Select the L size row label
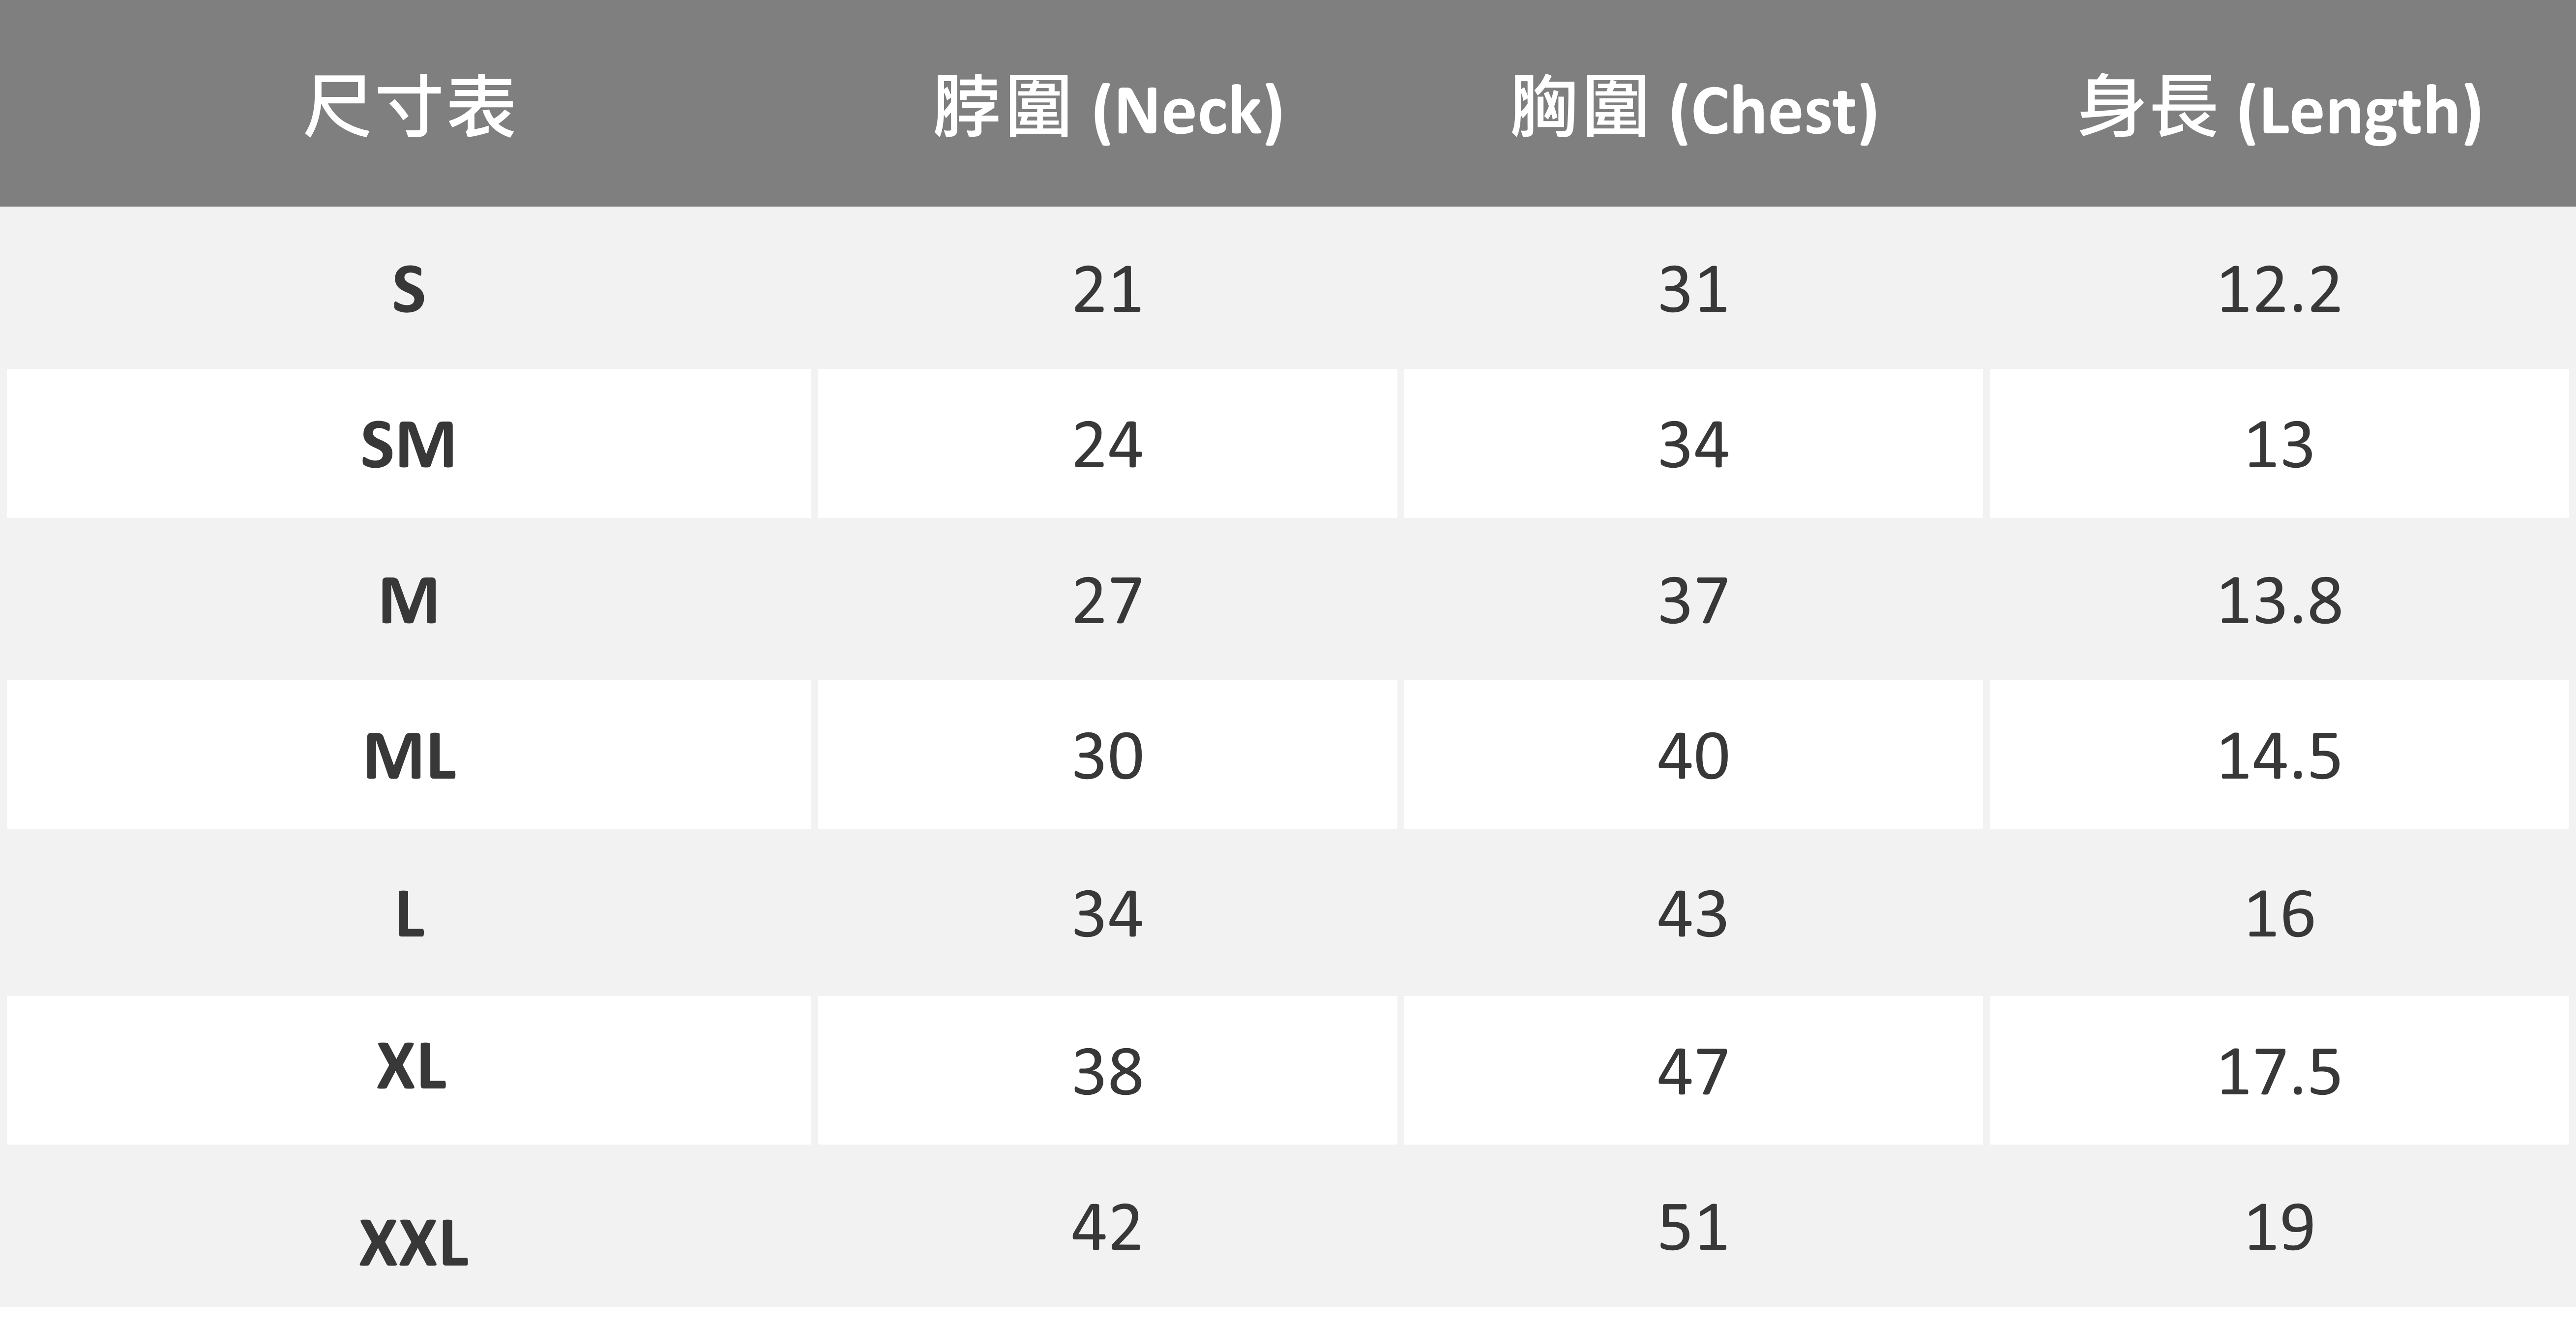This screenshot has height=1328, width=2576. coord(409,913)
